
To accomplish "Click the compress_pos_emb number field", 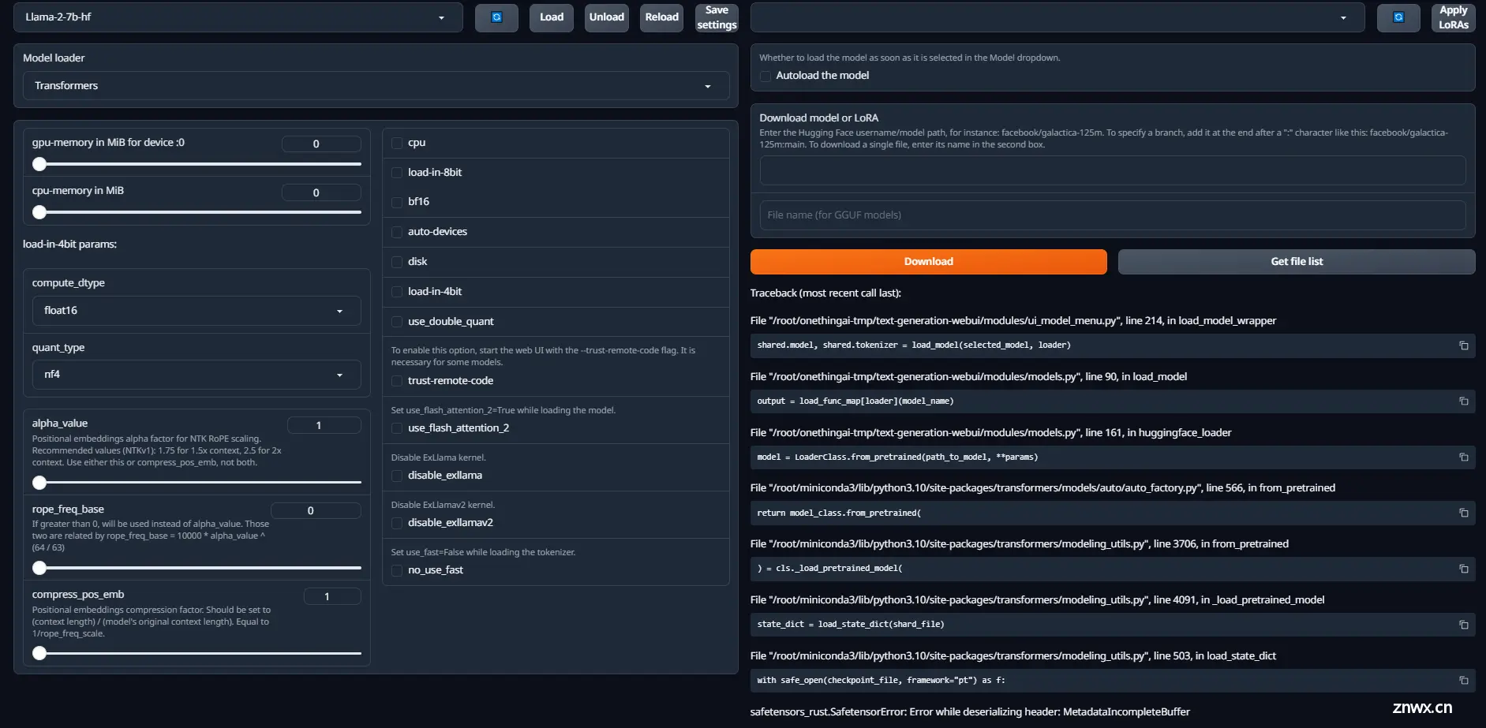I will [x=332, y=596].
